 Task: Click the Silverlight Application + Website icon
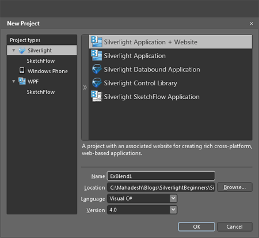coord(97,41)
